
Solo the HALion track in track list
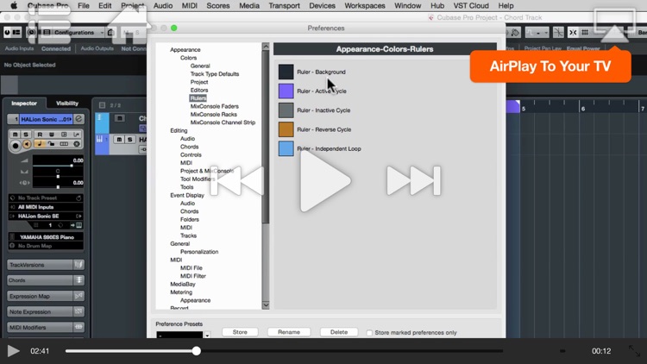pyautogui.click(x=130, y=140)
